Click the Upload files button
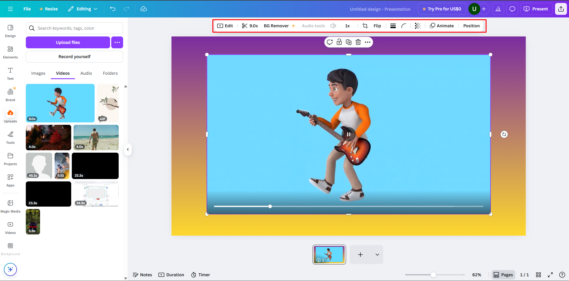The width and height of the screenshot is (569, 281). (x=68, y=42)
